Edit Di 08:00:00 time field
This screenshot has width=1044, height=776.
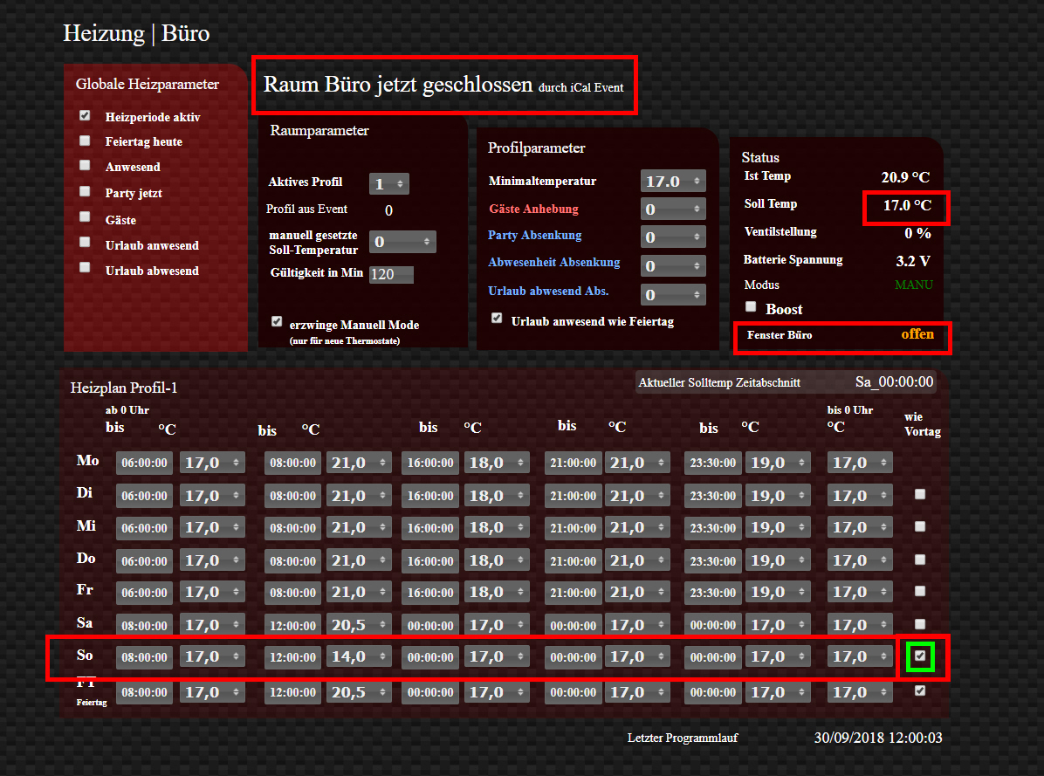pos(293,496)
